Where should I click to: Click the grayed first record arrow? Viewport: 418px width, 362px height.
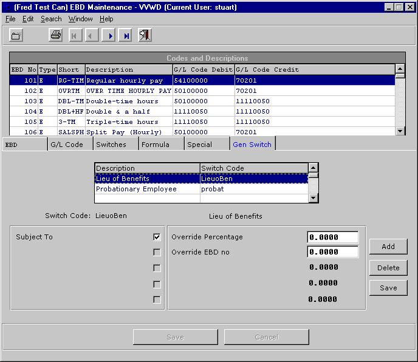(x=75, y=36)
